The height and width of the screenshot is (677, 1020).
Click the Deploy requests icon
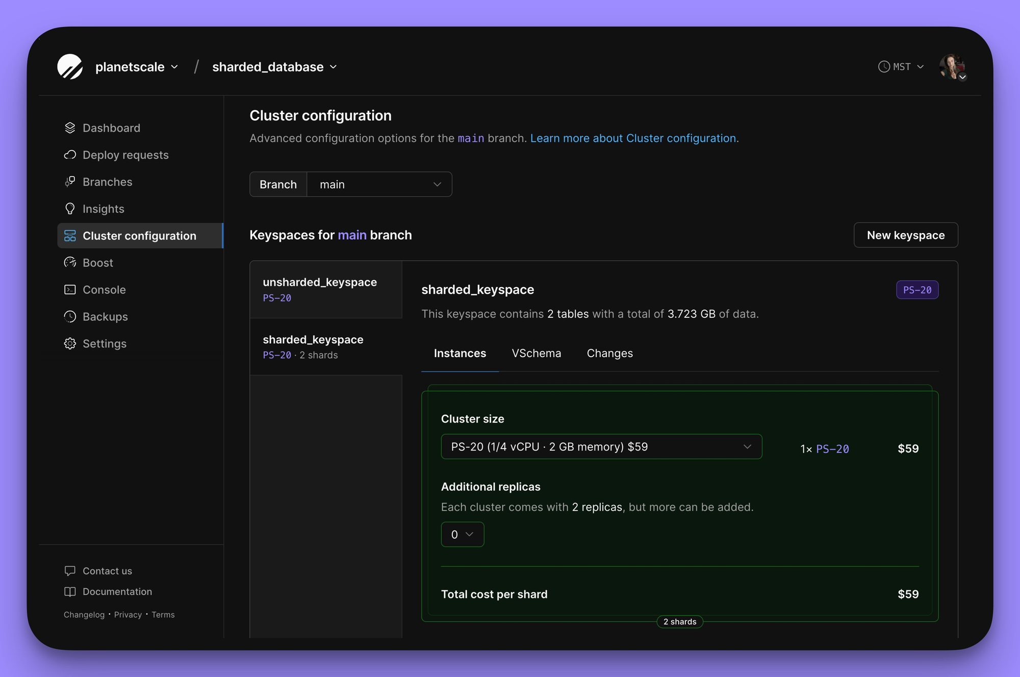[70, 155]
